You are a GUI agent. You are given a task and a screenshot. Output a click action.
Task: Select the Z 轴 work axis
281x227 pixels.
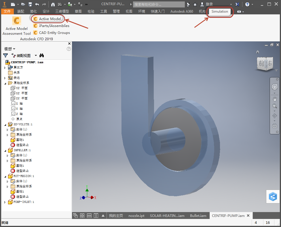[17, 114]
